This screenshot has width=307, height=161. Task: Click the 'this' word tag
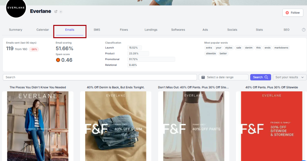pos(258,48)
